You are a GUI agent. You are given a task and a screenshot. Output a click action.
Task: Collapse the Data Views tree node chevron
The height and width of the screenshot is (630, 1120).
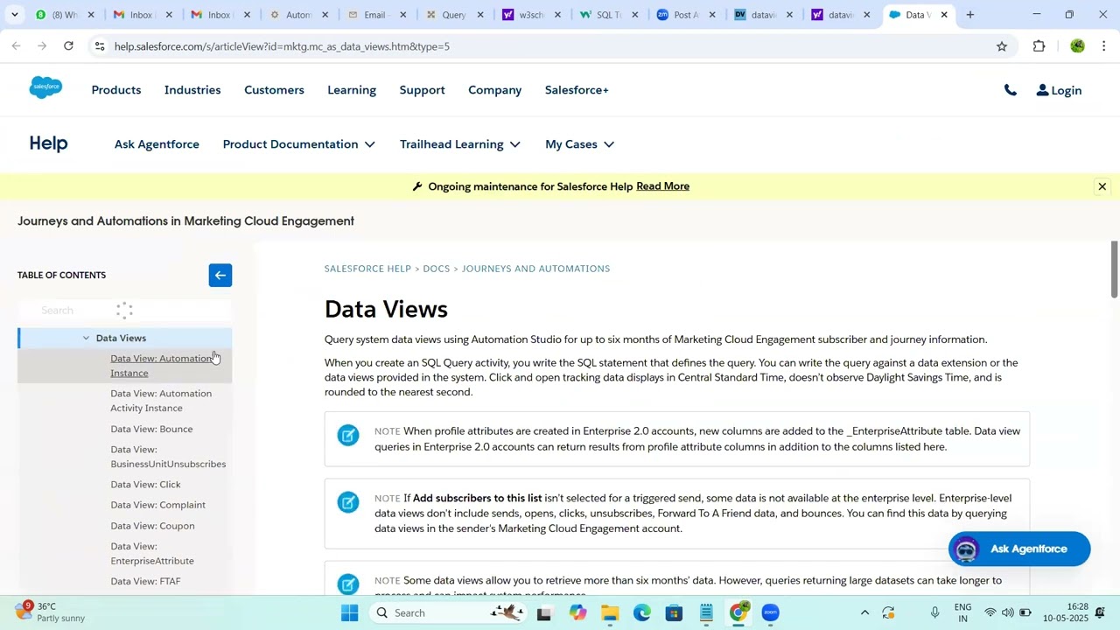(x=86, y=338)
